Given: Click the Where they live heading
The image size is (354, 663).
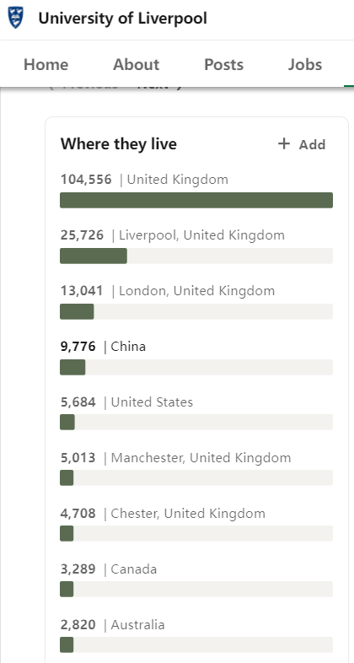Looking at the screenshot, I should (119, 144).
